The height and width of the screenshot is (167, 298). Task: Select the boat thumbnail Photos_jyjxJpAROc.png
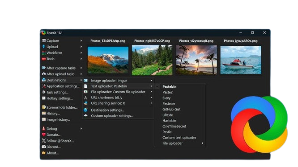[x=241, y=60]
